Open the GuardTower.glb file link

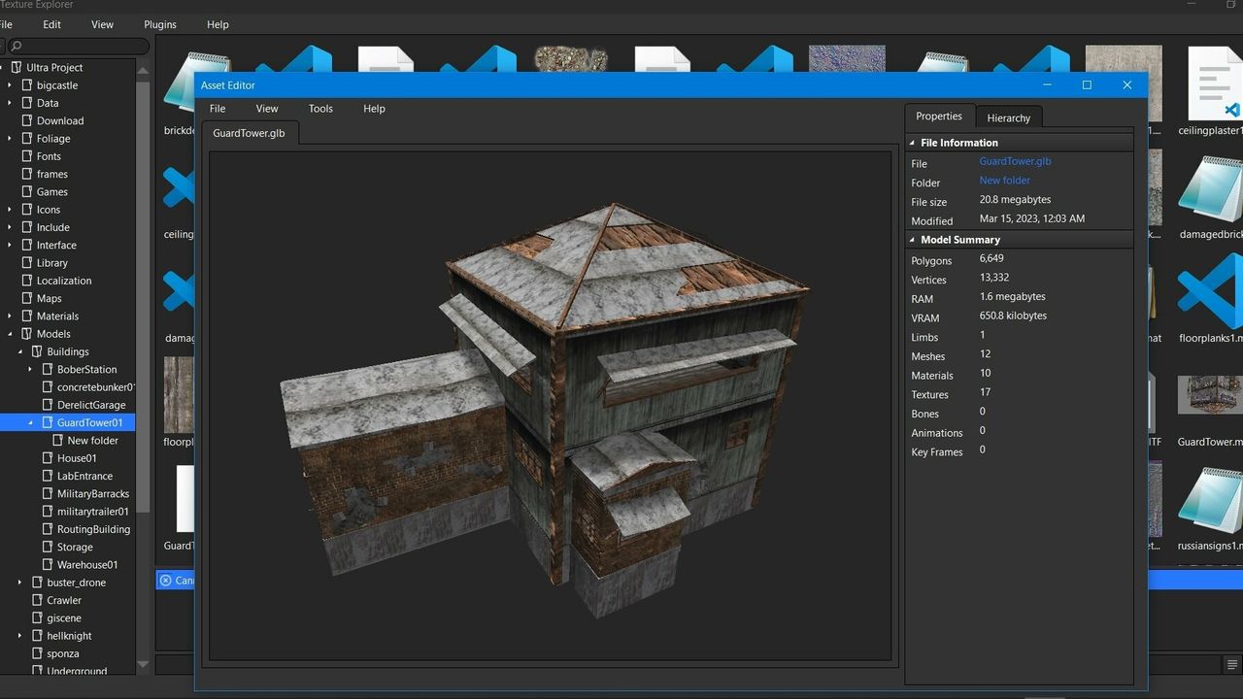tap(1015, 161)
